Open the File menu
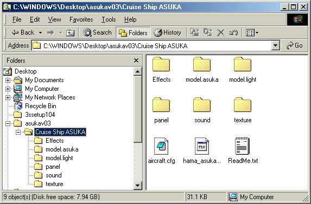This screenshot has height=204, width=311. click(x=17, y=19)
